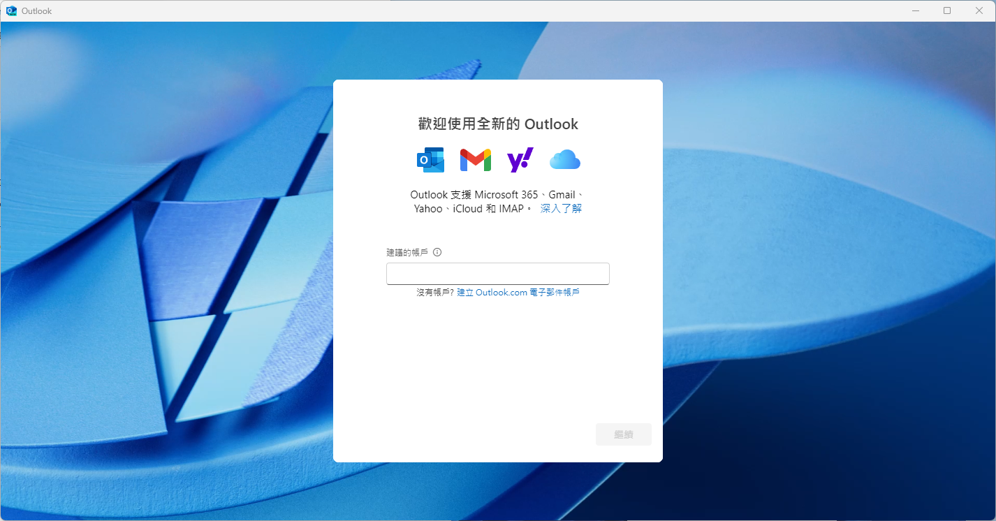Screen dimensions: 996x521
Task: Click the iCloud cloud icon
Action: tap(565, 160)
